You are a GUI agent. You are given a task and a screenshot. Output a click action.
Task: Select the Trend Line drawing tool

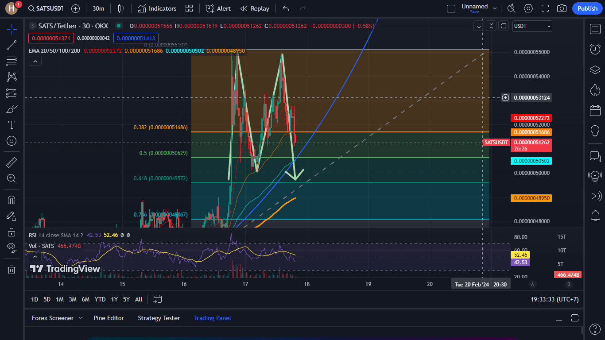(x=11, y=45)
